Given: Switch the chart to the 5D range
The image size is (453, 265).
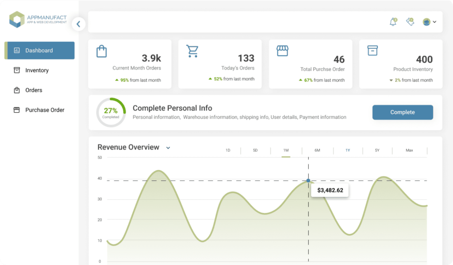Looking at the screenshot, I should coord(255,150).
